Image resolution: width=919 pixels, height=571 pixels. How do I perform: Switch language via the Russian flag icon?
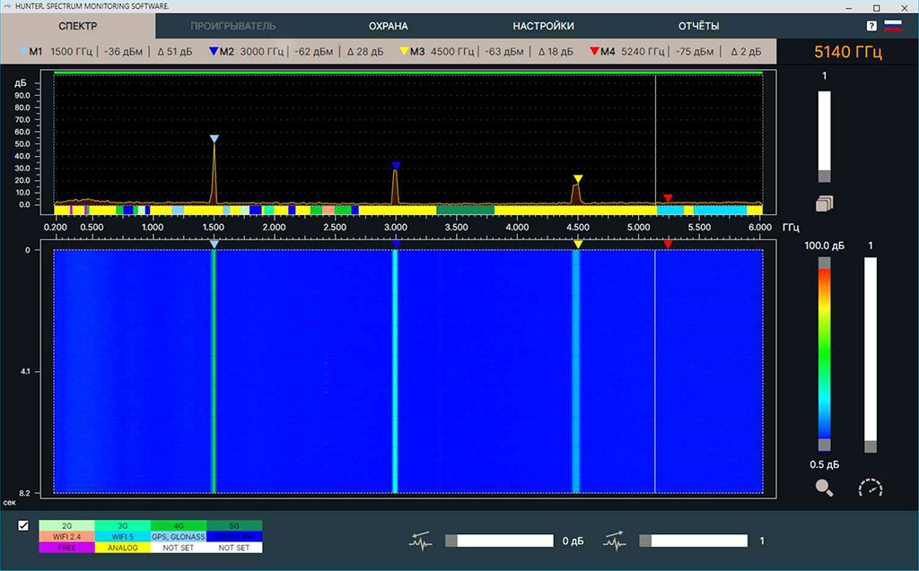[893, 26]
